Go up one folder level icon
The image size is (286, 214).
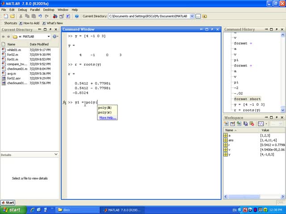(x=205, y=16)
